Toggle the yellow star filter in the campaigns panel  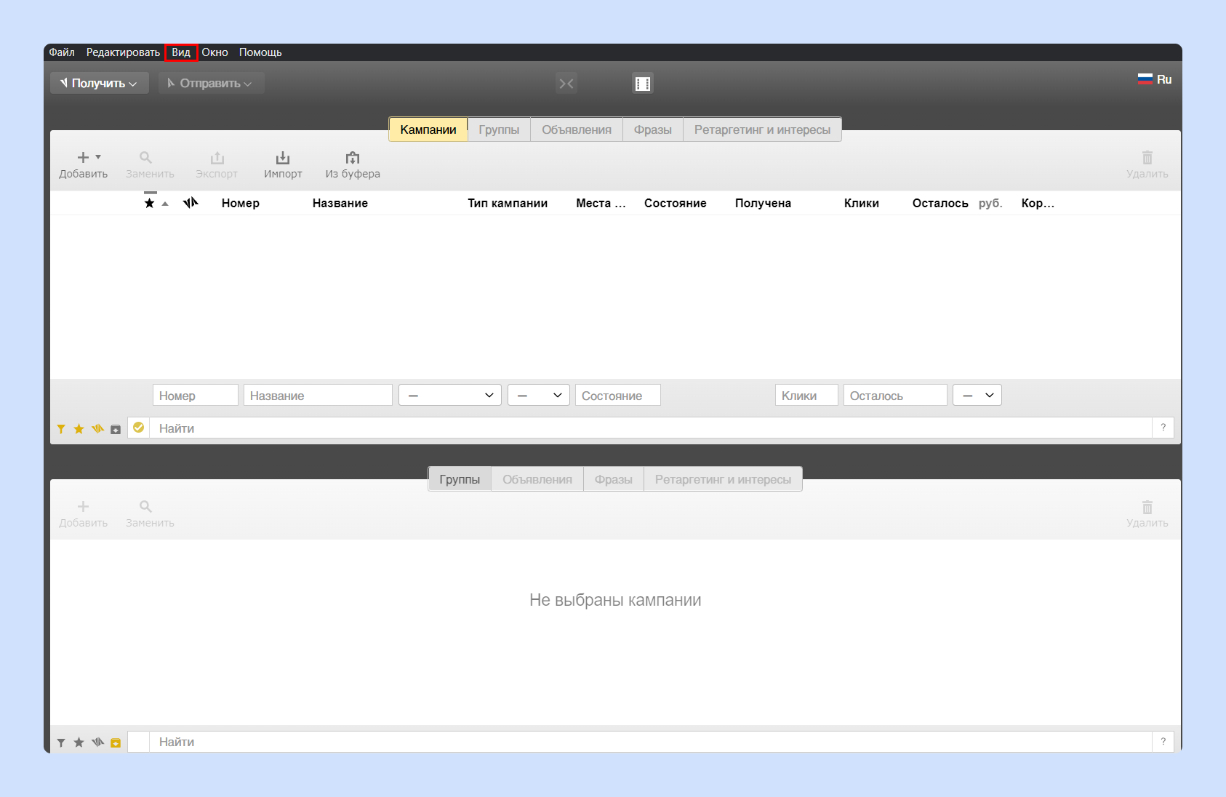(x=79, y=429)
